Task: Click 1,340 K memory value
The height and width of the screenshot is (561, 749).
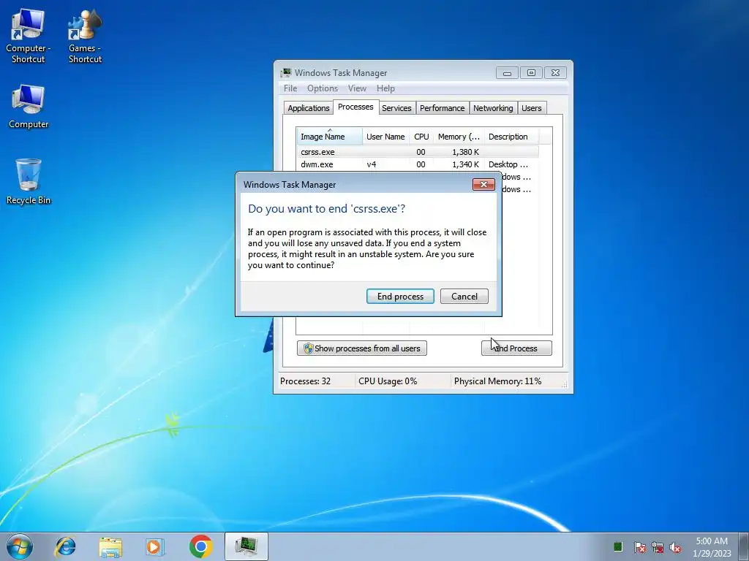Action: pos(465,164)
